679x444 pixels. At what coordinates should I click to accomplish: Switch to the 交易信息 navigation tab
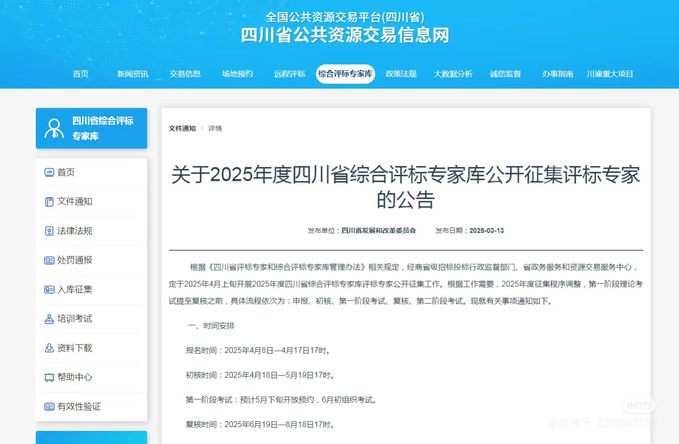pyautogui.click(x=185, y=74)
